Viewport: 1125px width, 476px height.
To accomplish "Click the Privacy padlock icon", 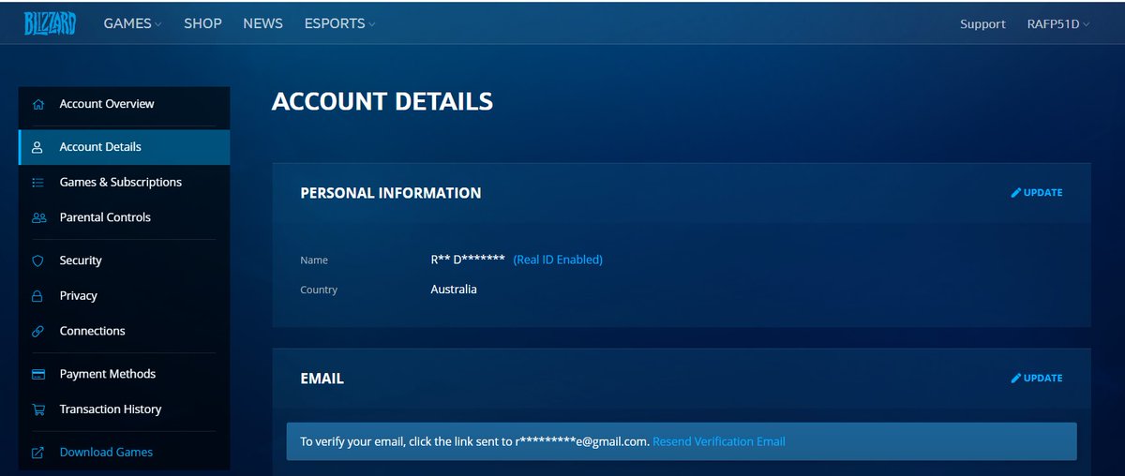I will [38, 296].
